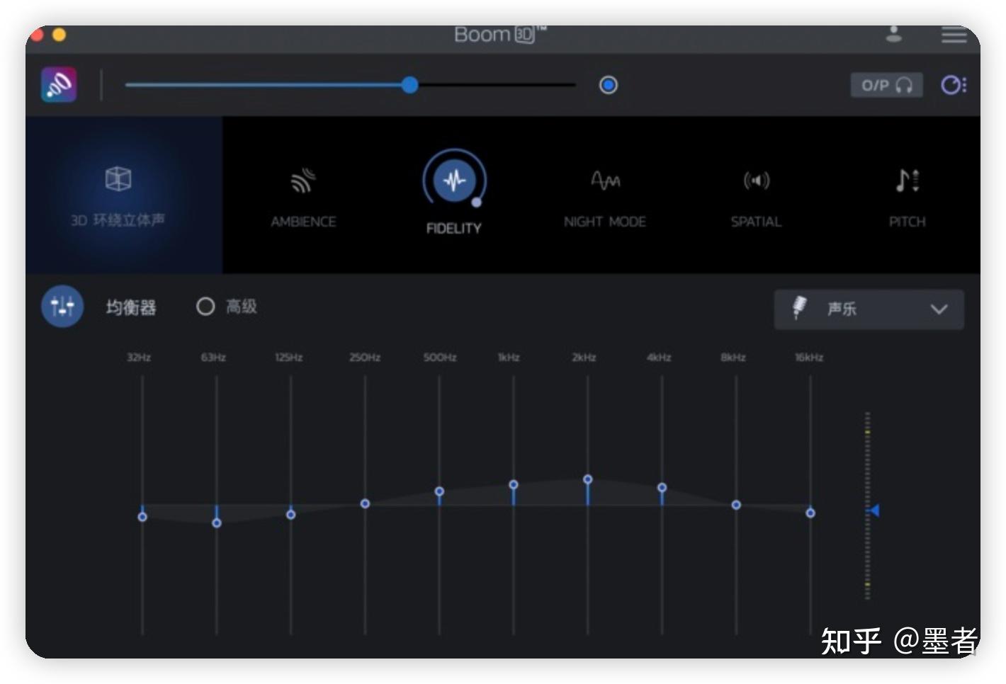Click the 4kHz band slider handle
This screenshot has height=684, width=1006.
click(662, 487)
